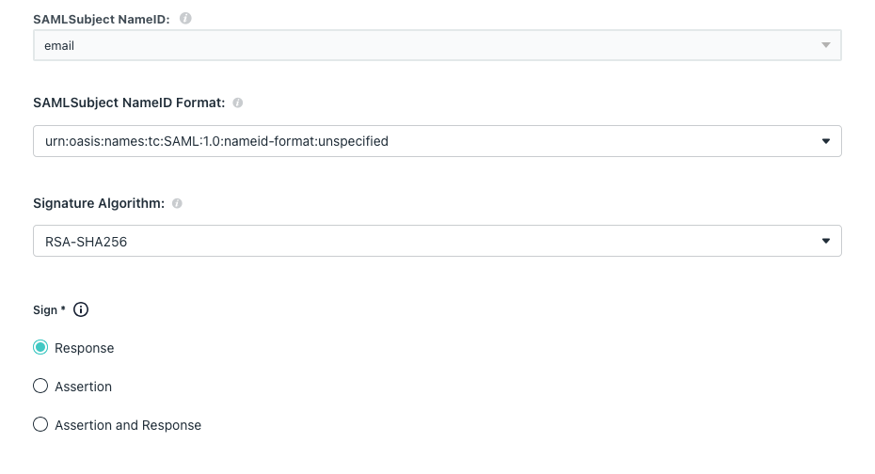875x474 pixels.
Task: Click the arrow on the NameID Format dropdown
Action: pyautogui.click(x=825, y=141)
